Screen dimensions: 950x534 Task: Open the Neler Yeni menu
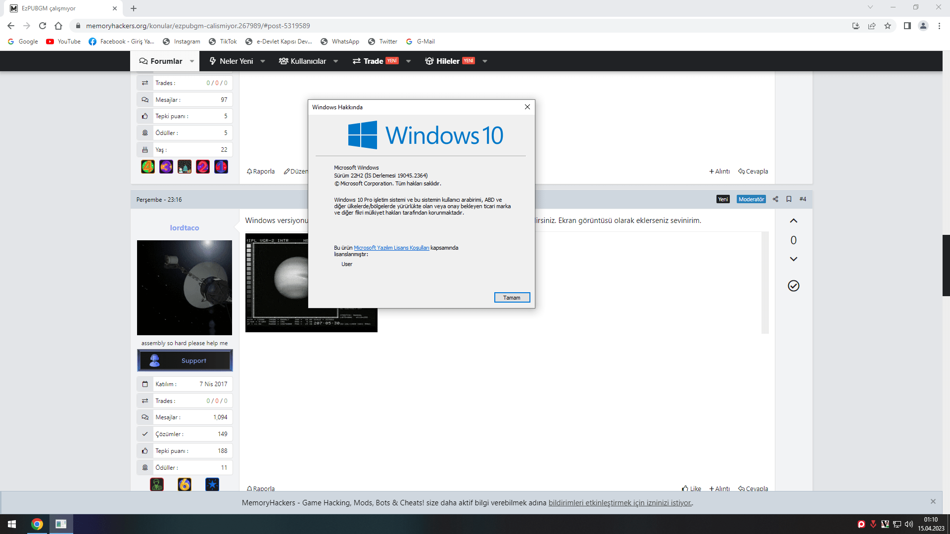pyautogui.click(x=231, y=61)
